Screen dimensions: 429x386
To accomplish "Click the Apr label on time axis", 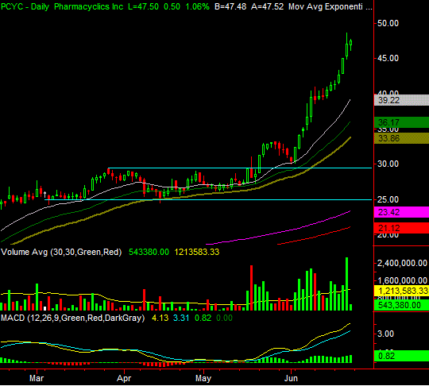I will coord(124,378).
